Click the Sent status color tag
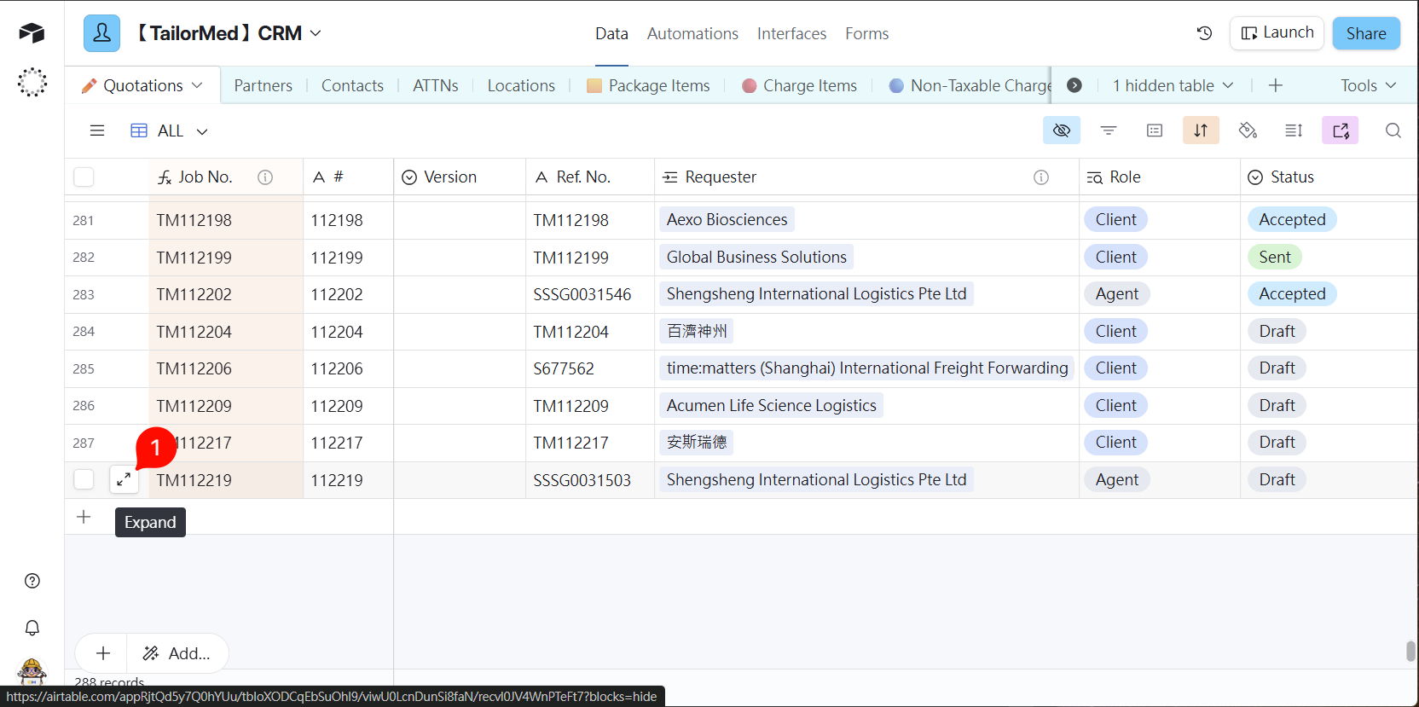This screenshot has height=707, width=1419. coord(1274,258)
